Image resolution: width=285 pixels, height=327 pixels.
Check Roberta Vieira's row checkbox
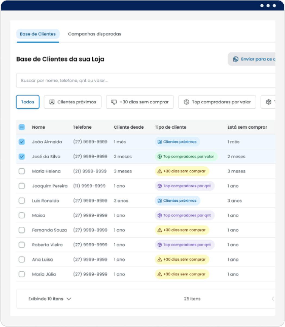pos(22,245)
